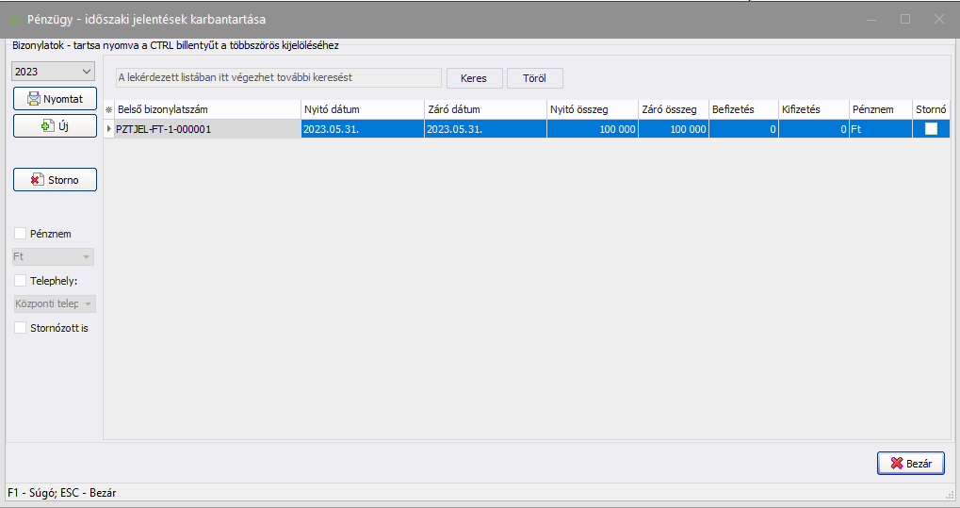Sort by Nyitó dátum column header
Viewport: 960px width, 508px height.
tap(362, 109)
